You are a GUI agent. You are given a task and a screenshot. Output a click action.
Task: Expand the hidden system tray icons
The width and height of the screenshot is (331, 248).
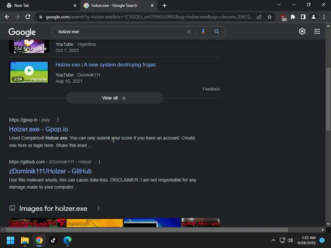273,240
